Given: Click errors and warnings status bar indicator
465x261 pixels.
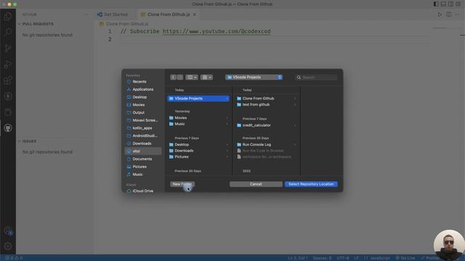Looking at the screenshot, I should pyautogui.click(x=14, y=258).
